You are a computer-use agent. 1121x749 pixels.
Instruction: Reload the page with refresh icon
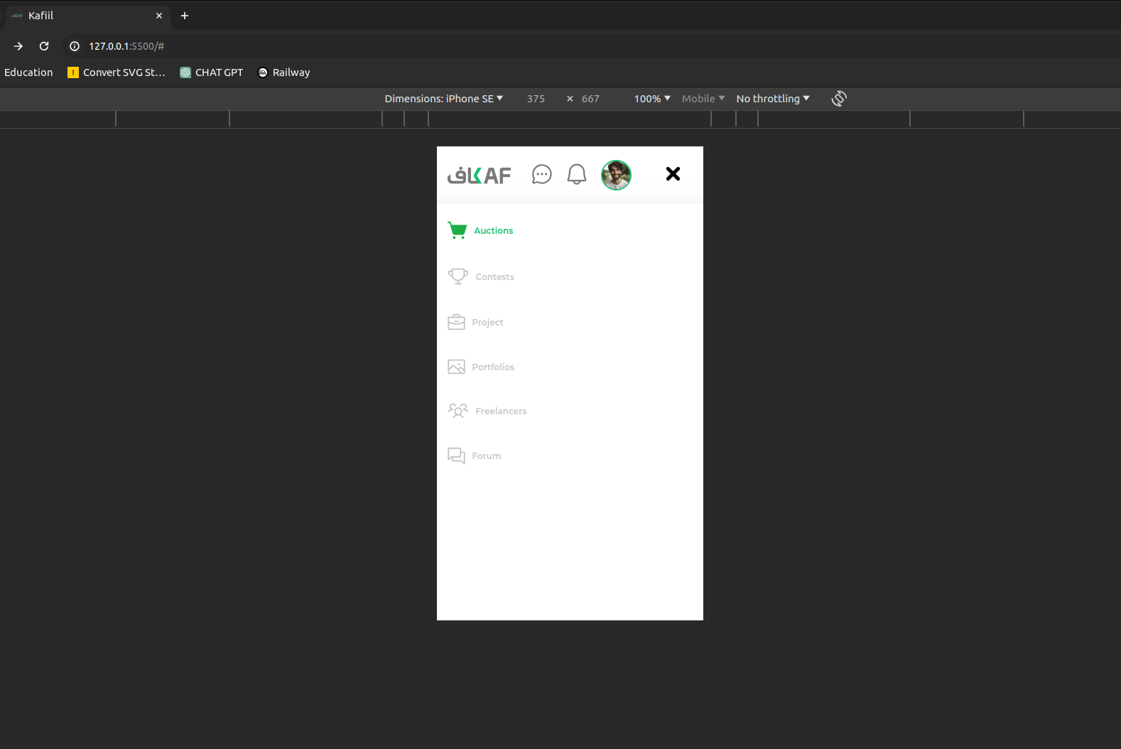tap(44, 46)
